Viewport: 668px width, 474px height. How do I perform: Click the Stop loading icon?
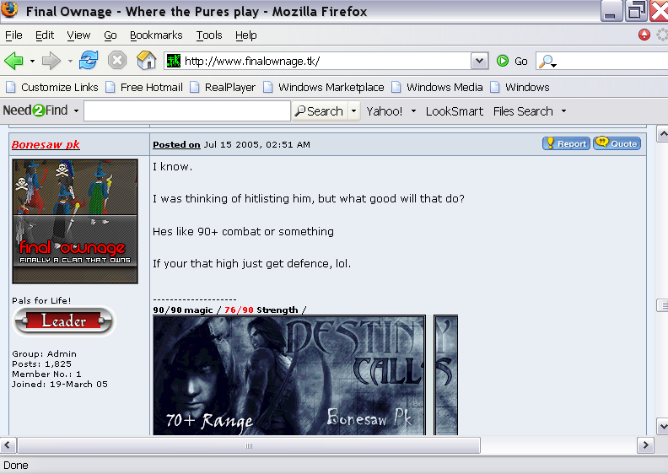(x=117, y=61)
